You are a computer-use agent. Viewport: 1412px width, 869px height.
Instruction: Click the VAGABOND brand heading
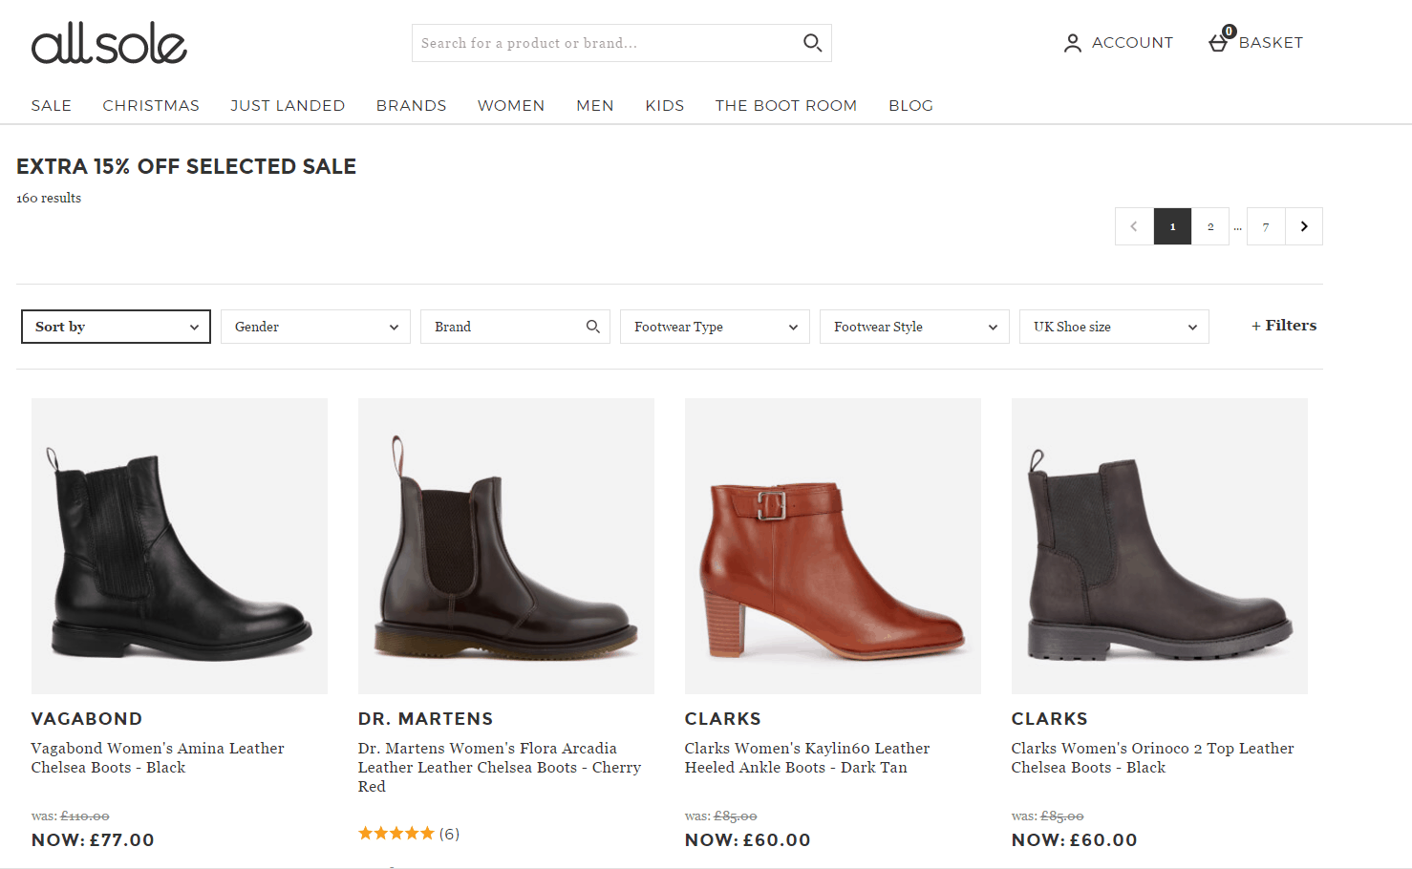tap(87, 719)
